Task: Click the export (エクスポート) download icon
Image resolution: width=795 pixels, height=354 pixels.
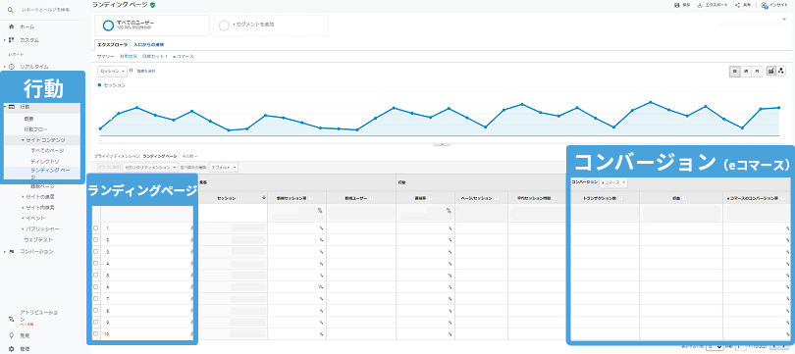Action: point(700,5)
